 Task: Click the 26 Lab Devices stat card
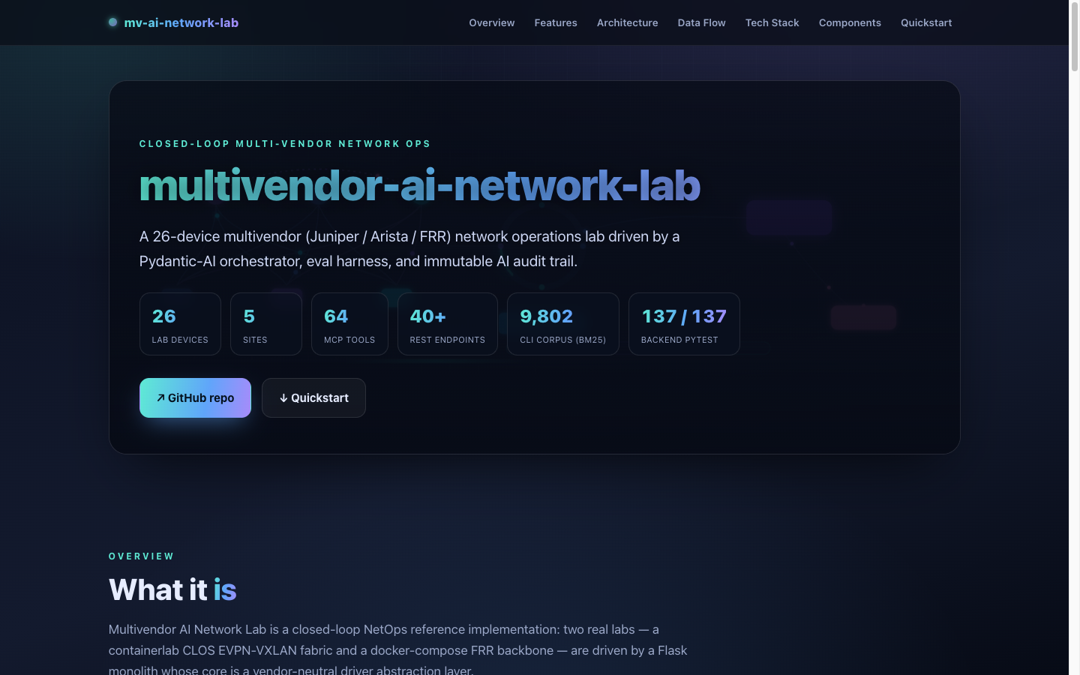pos(180,324)
